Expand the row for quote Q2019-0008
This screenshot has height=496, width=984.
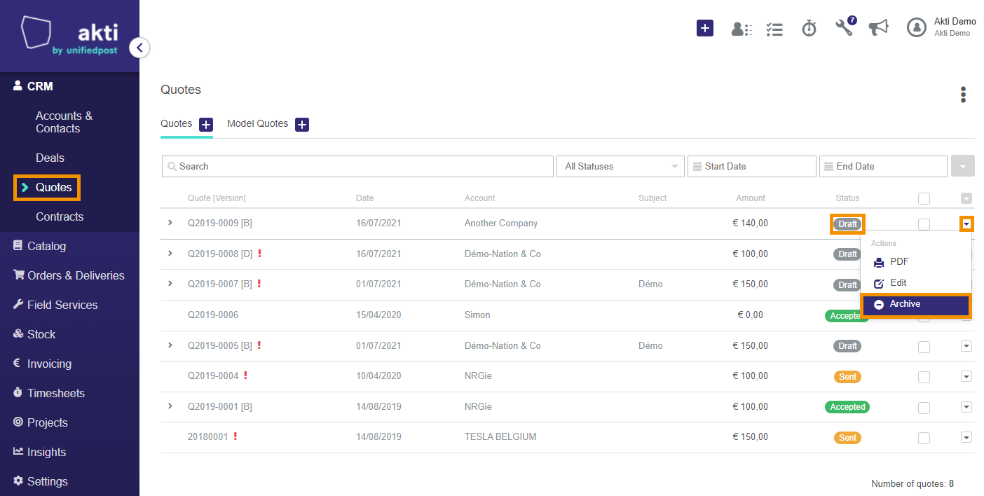pyautogui.click(x=170, y=254)
